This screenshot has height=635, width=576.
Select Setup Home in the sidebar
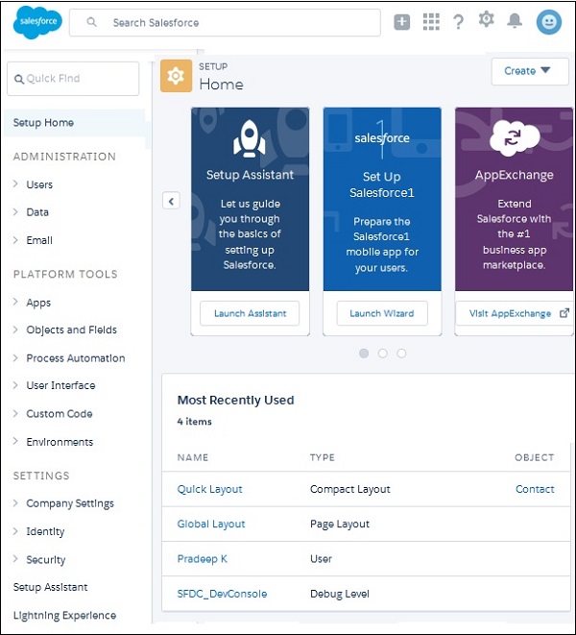coord(44,123)
